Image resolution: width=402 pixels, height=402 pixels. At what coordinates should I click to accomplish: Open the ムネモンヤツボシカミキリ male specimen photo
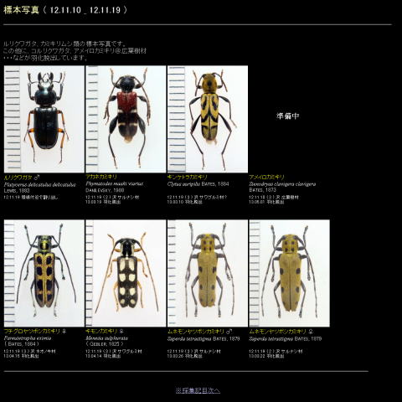point(208,273)
